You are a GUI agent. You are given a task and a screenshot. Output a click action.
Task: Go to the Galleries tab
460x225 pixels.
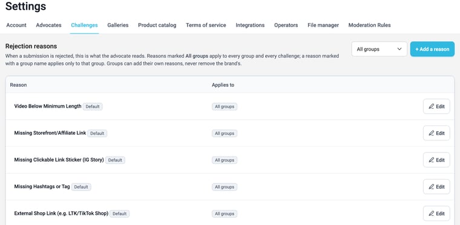[118, 25]
